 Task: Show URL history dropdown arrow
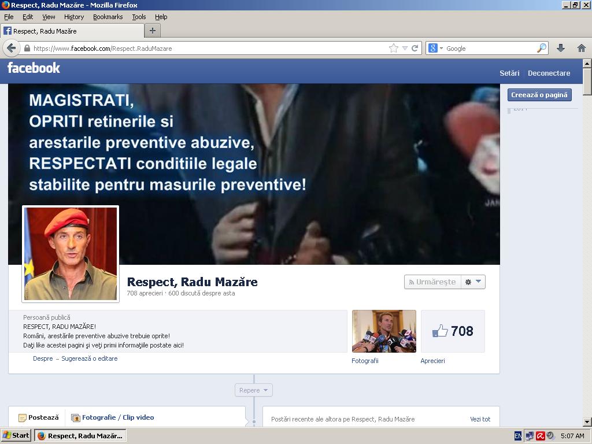405,48
